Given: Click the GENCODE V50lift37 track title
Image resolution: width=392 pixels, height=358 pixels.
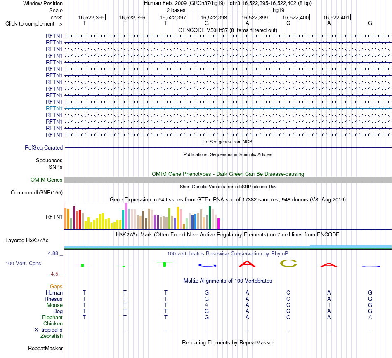Looking at the screenshot, I should (x=227, y=30).
